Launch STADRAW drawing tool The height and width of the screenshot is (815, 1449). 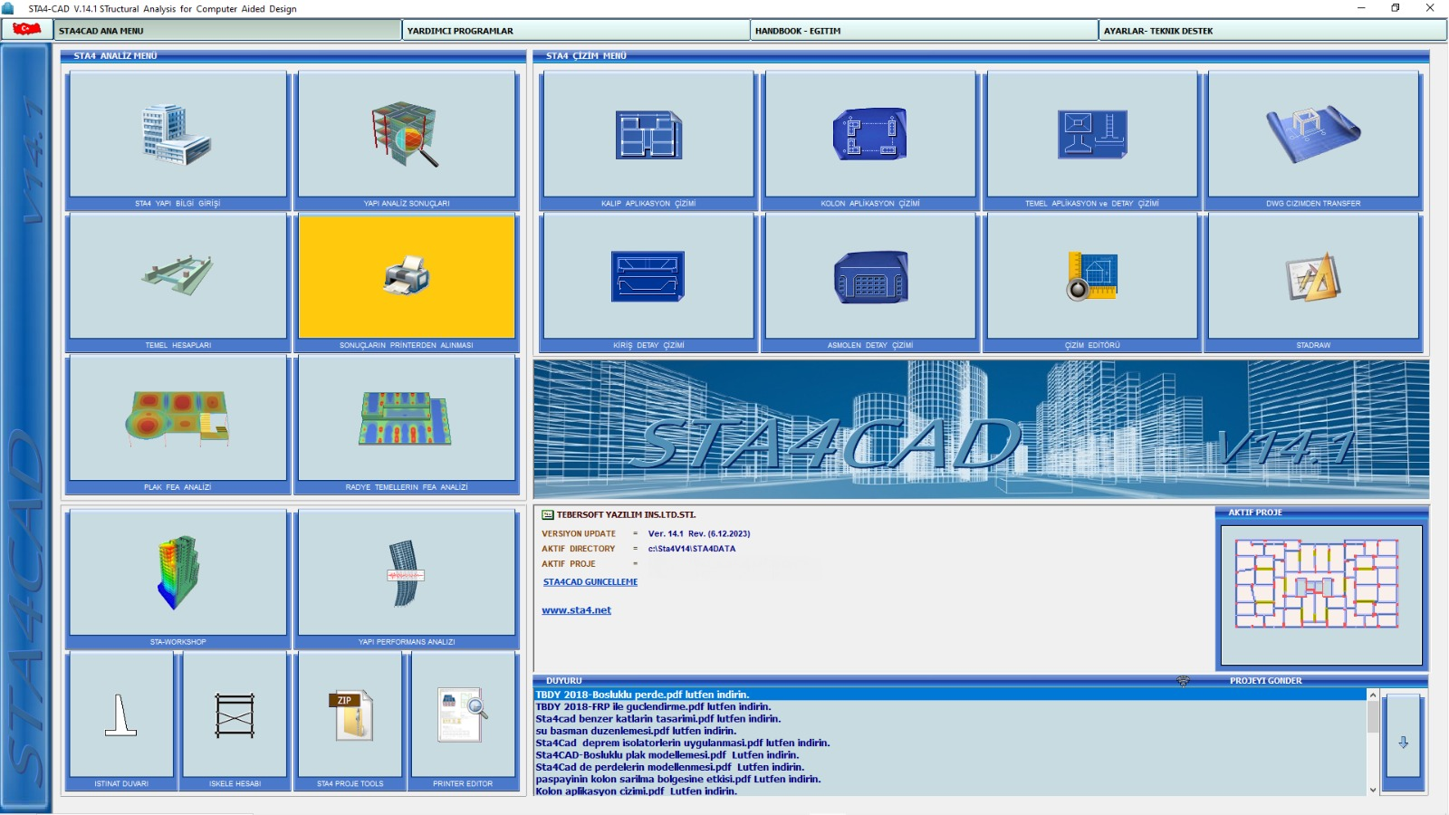point(1313,276)
